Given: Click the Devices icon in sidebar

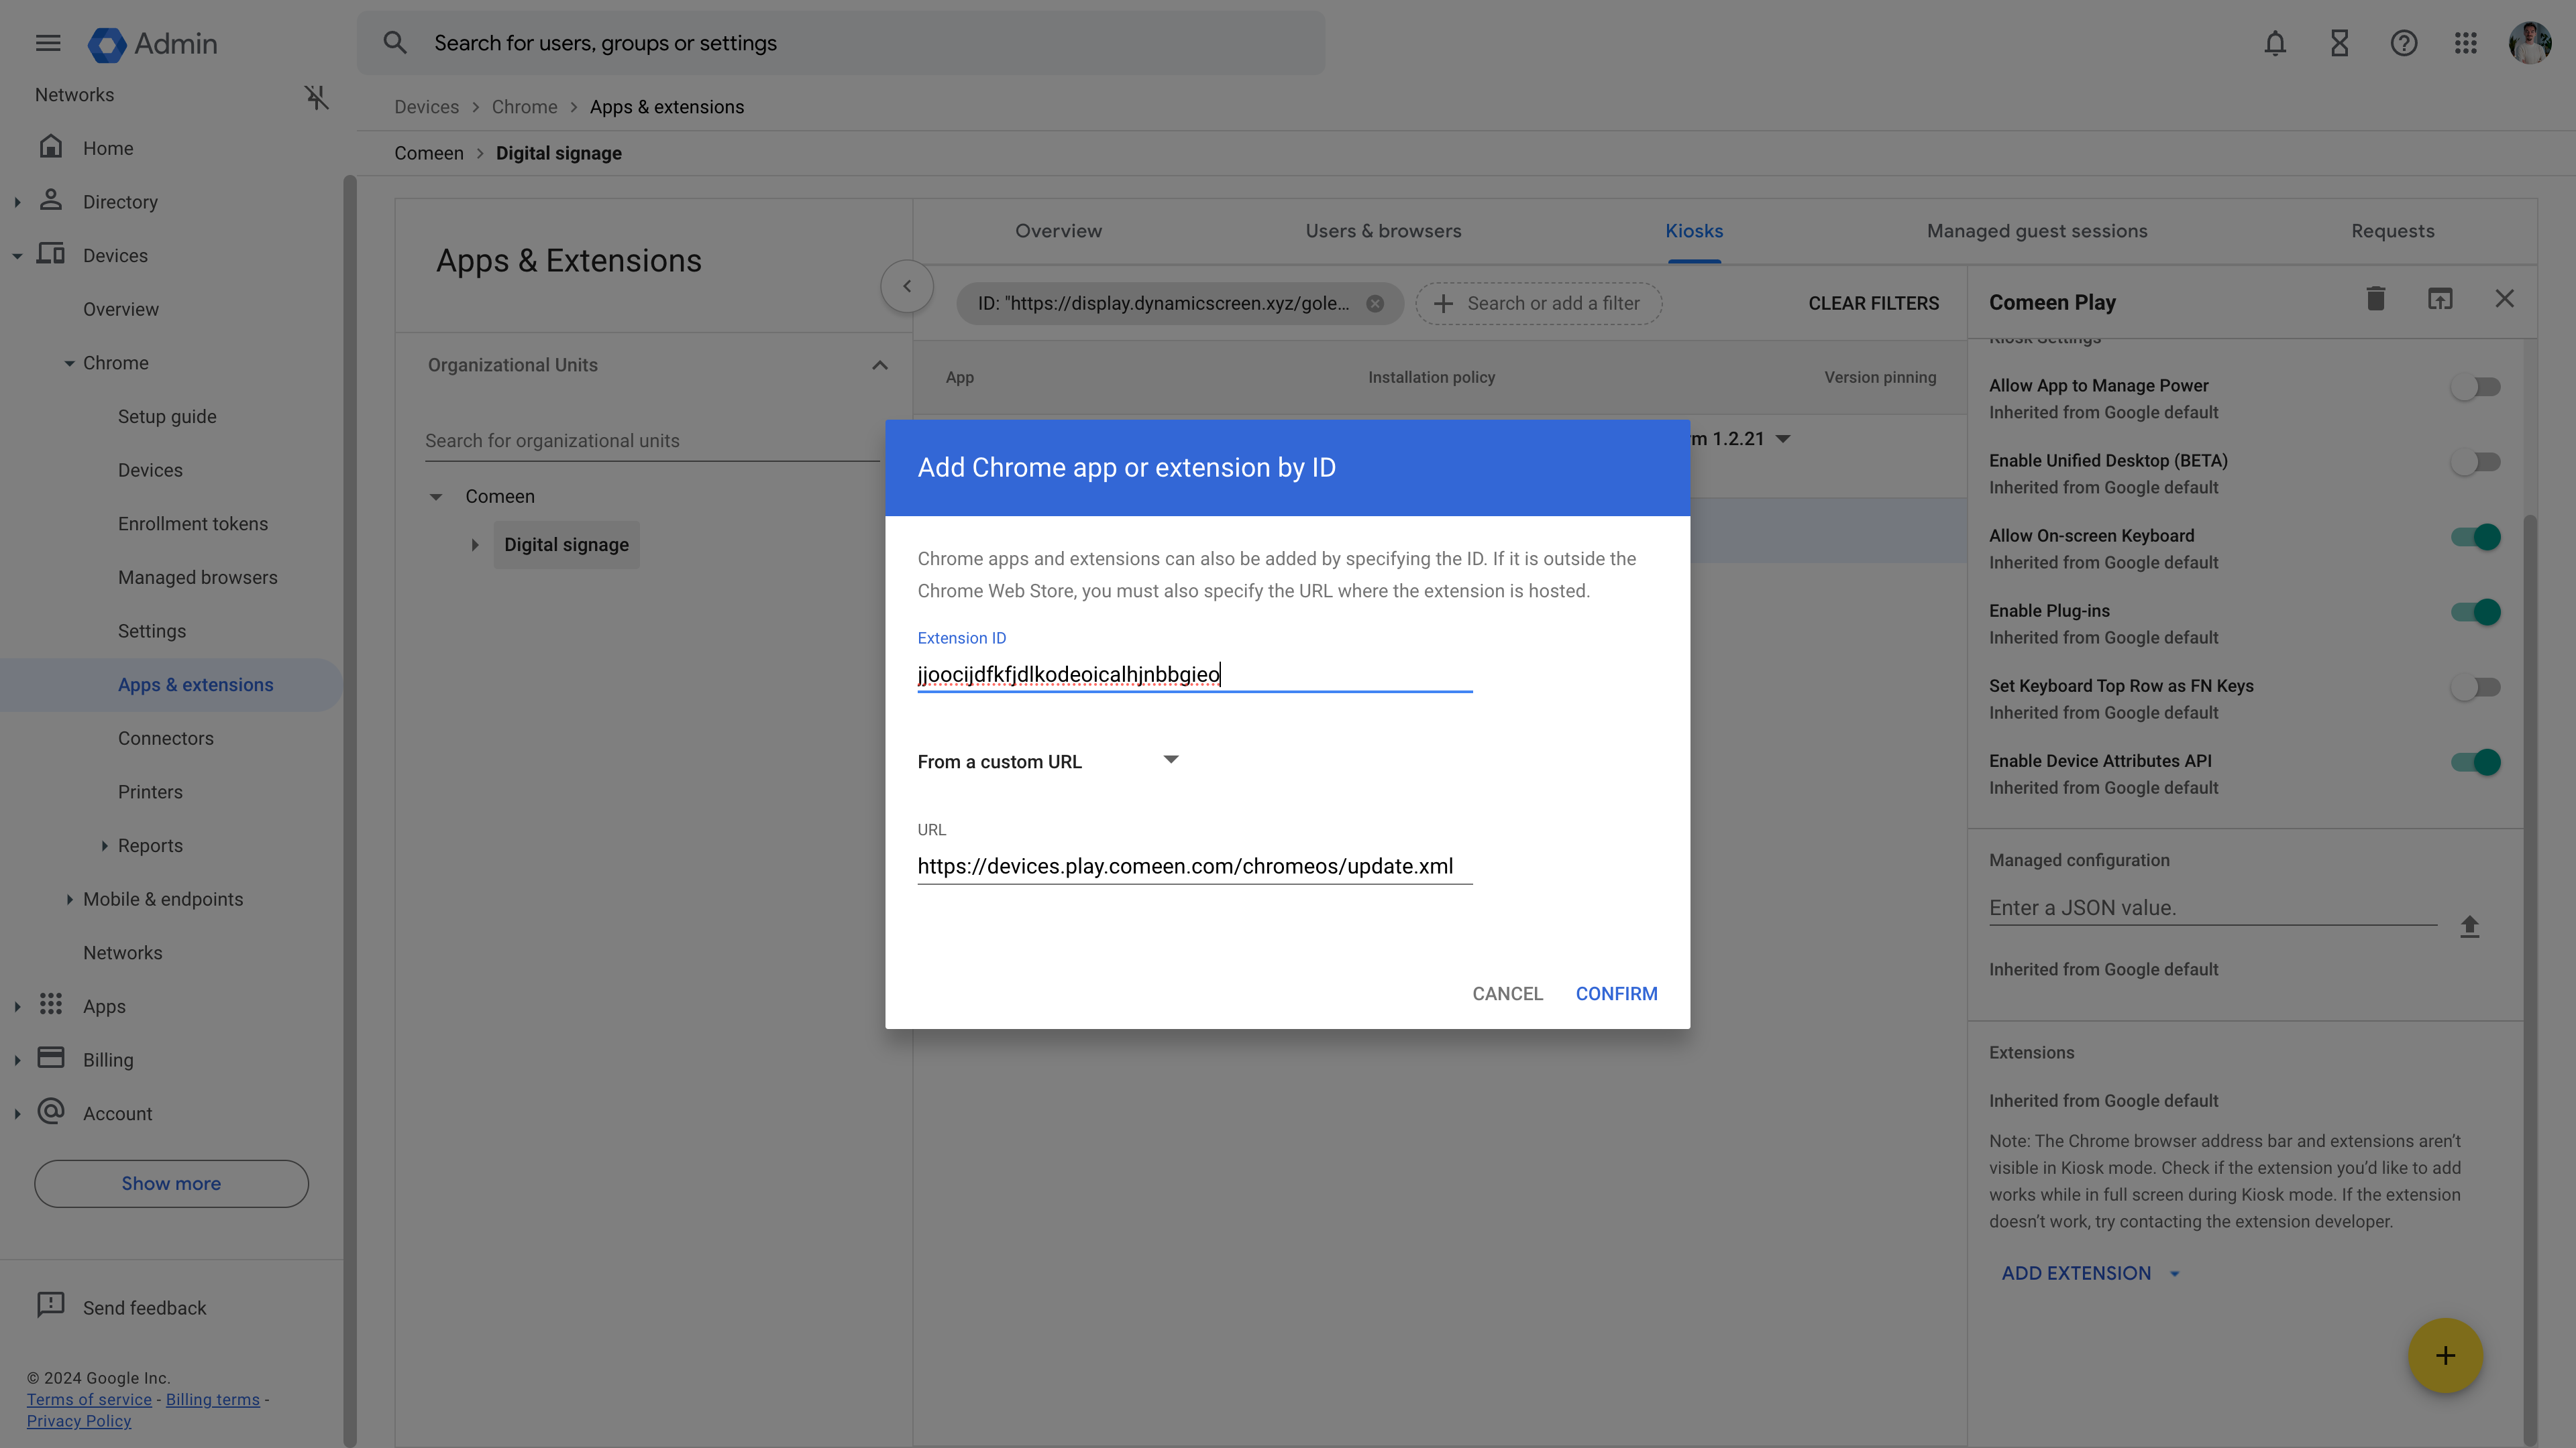Looking at the screenshot, I should pyautogui.click(x=51, y=254).
